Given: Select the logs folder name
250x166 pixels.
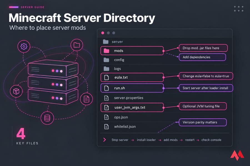Looking at the screenshot, I should 117,69.
